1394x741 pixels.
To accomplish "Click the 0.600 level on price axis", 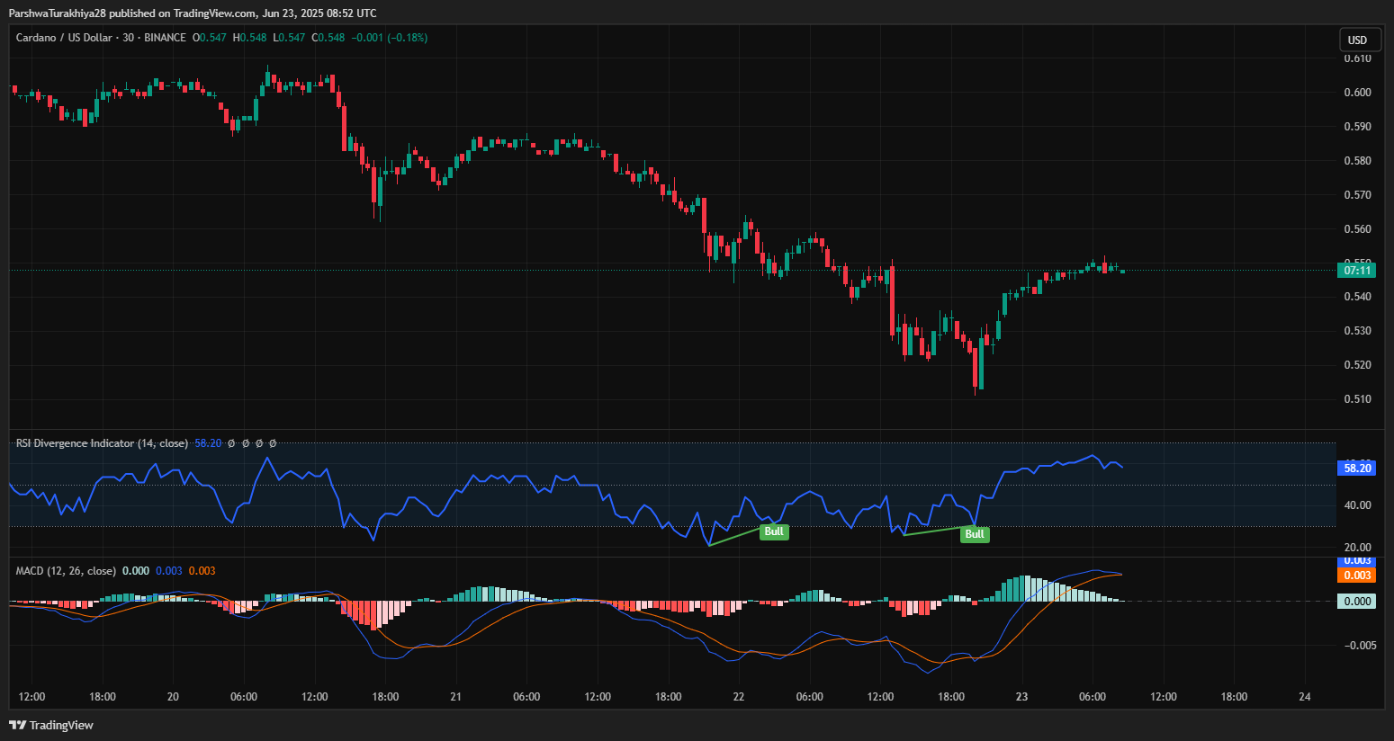I will pyautogui.click(x=1357, y=93).
